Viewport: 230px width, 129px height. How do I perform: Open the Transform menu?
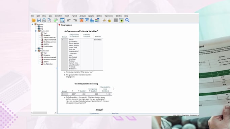click(59, 16)
